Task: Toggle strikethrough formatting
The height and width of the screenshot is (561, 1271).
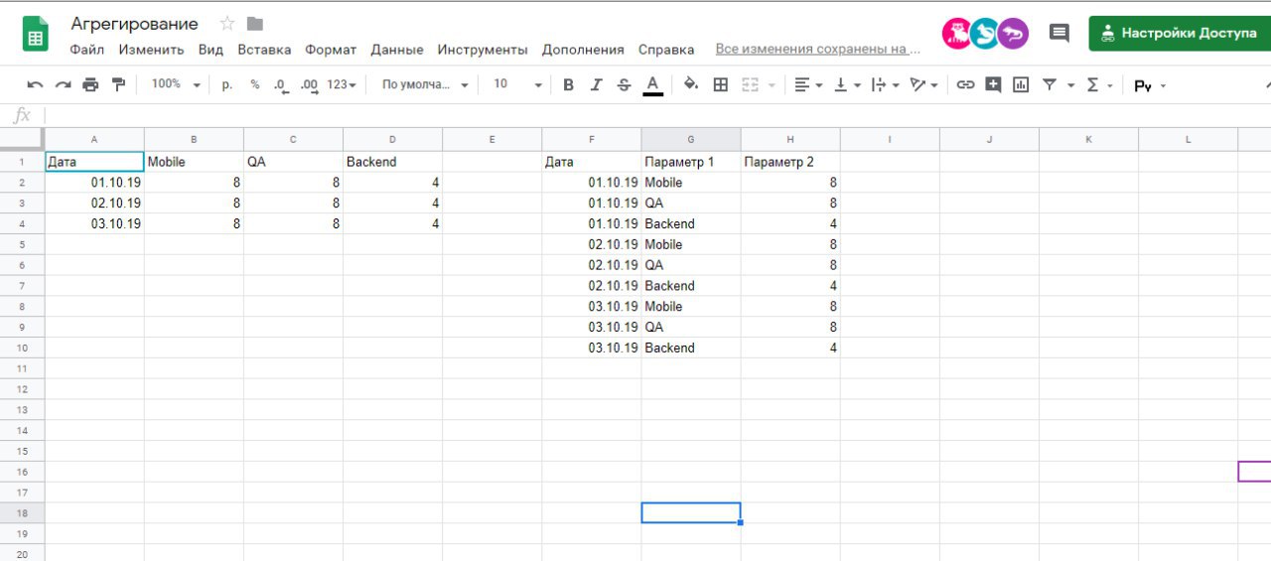Action: point(624,85)
